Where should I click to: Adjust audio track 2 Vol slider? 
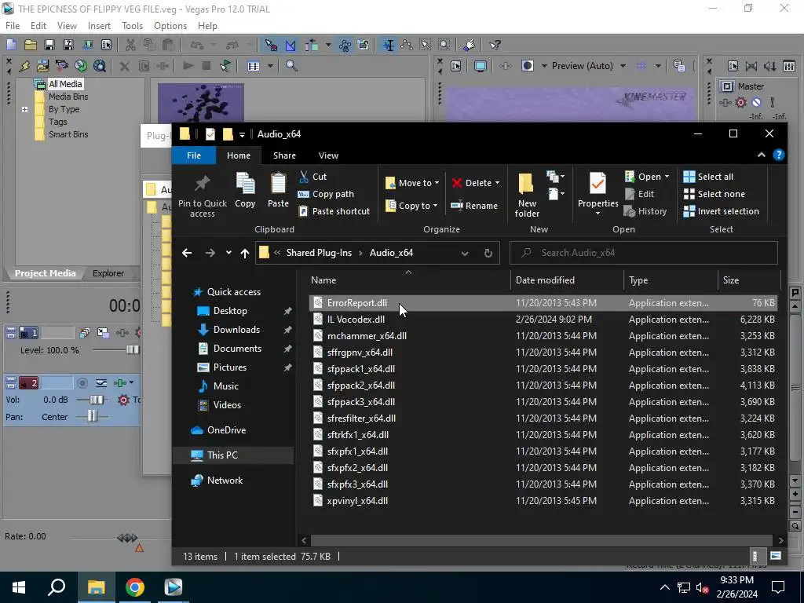tap(97, 400)
